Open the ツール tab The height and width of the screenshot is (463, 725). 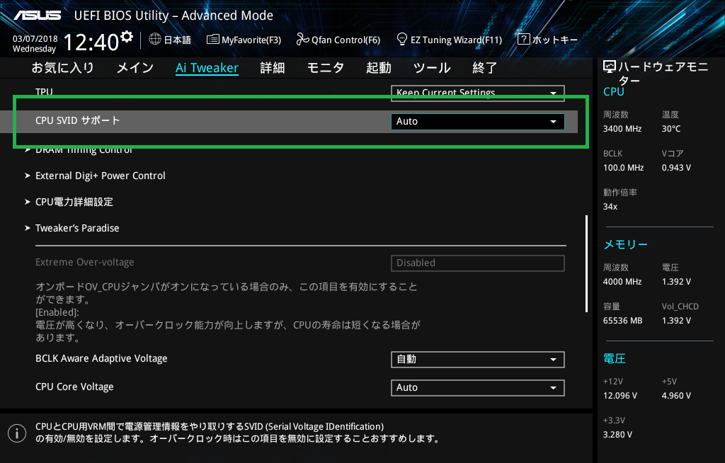(x=432, y=68)
